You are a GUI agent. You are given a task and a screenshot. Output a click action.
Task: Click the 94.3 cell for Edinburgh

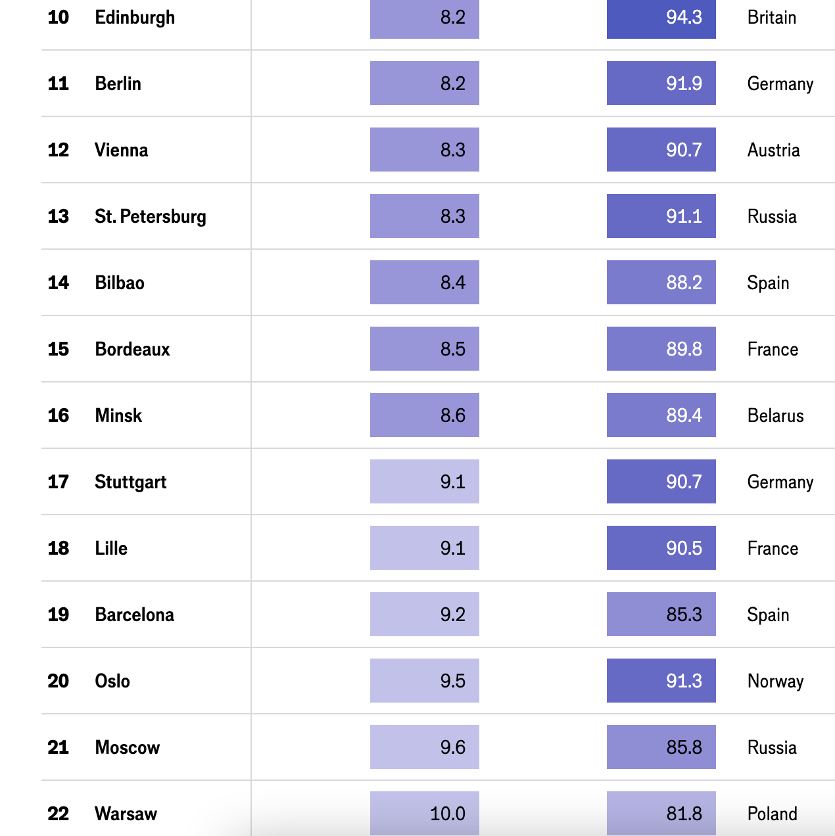(x=661, y=18)
